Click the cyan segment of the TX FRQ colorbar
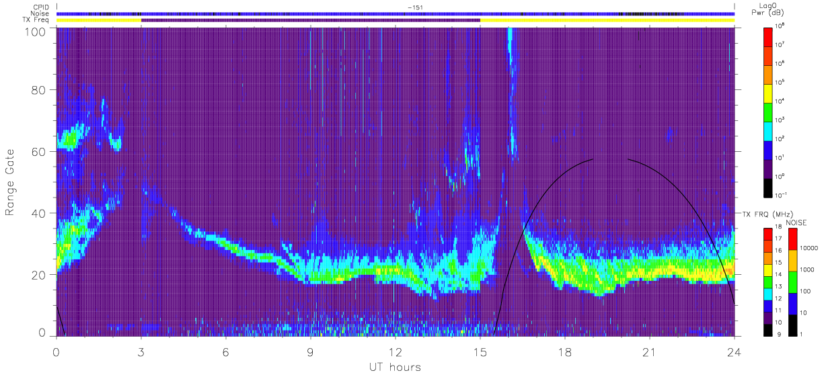826x381 pixels. pos(767,294)
